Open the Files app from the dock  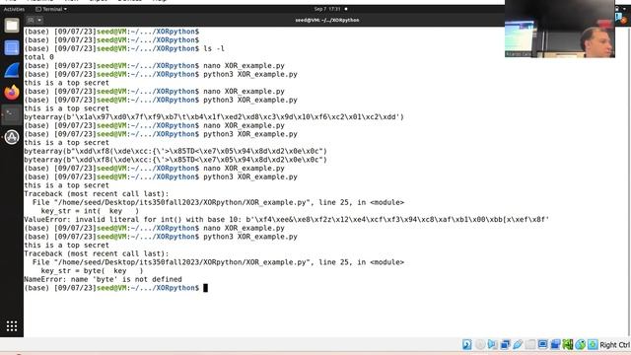pyautogui.click(x=12, y=26)
